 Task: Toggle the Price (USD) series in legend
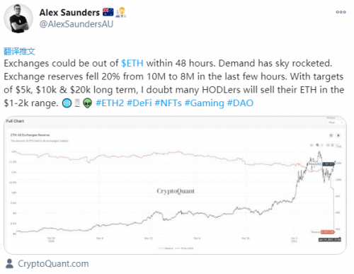(184, 249)
